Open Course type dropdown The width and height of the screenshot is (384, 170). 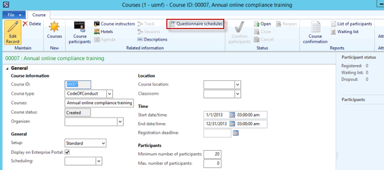[110, 94]
